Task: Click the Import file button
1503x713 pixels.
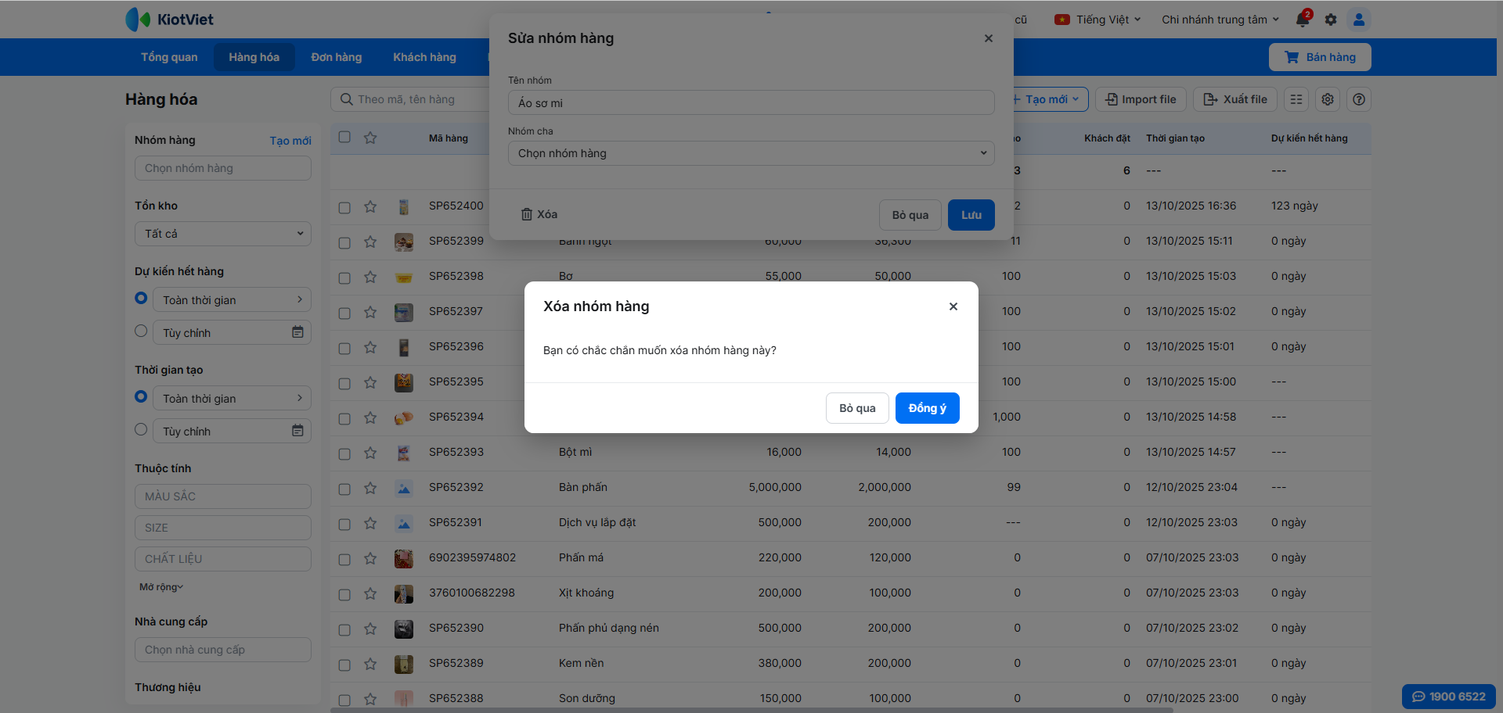Action: click(1141, 99)
